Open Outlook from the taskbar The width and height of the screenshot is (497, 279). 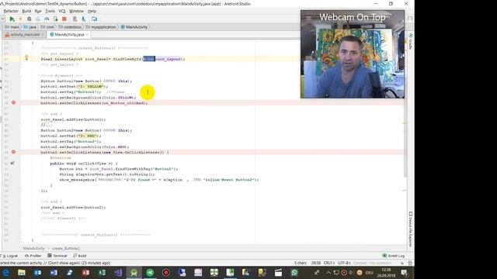(38, 272)
